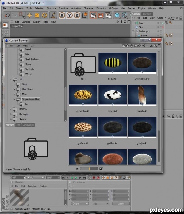This screenshot has height=214, width=184.
Task: Toggle visibility dots for Sky object
Action: [161, 27]
